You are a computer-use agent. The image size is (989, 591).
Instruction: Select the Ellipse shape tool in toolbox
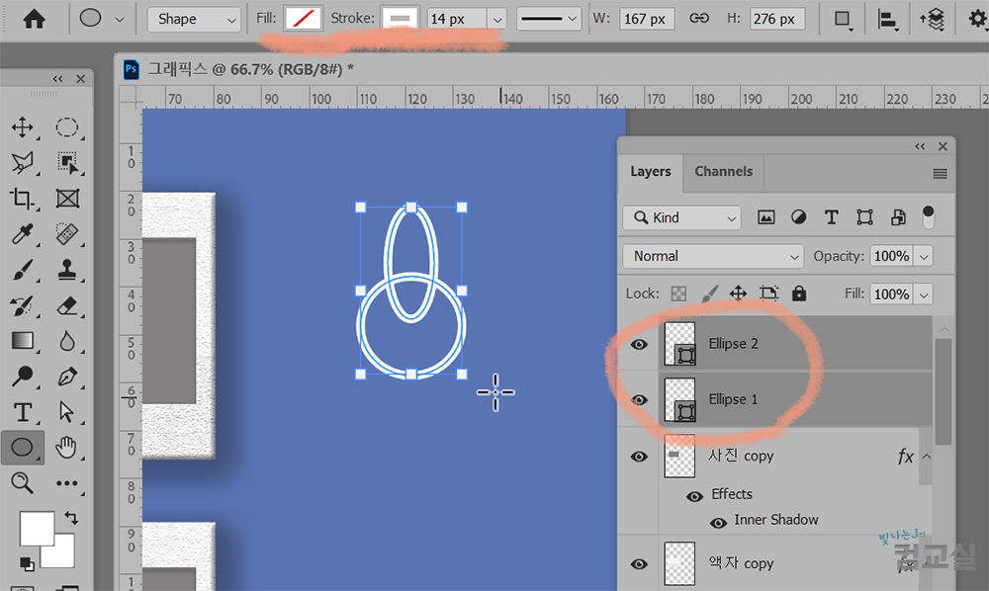(23, 448)
